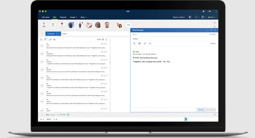Click plus circle on calendar bar
Viewport: 255px width, 138px height.
coord(215,114)
